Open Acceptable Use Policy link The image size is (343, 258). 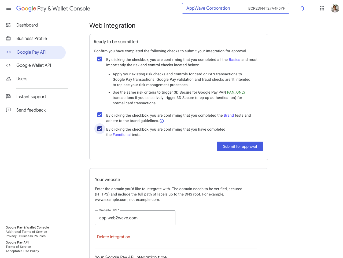tap(22, 251)
